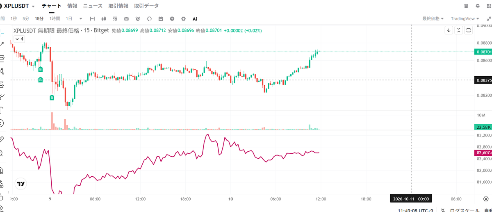Select the 15分 timeframe

click(39, 19)
